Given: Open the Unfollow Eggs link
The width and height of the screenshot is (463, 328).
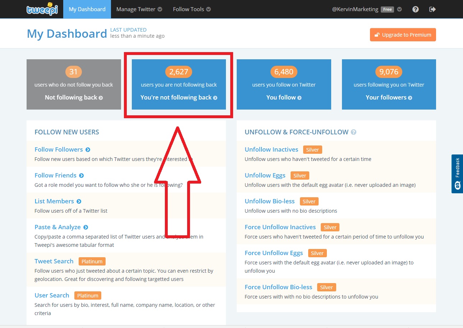Looking at the screenshot, I should pos(265,175).
